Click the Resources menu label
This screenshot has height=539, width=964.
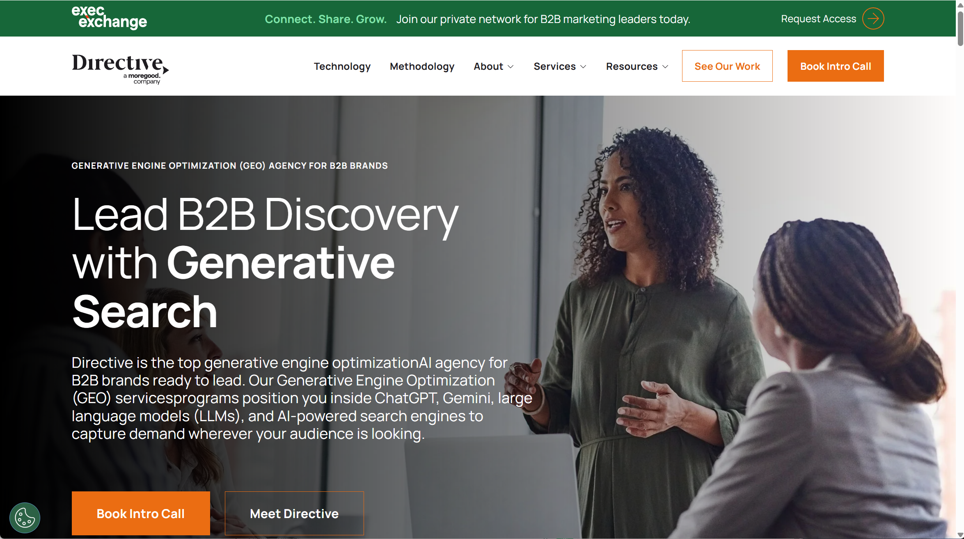tap(632, 67)
